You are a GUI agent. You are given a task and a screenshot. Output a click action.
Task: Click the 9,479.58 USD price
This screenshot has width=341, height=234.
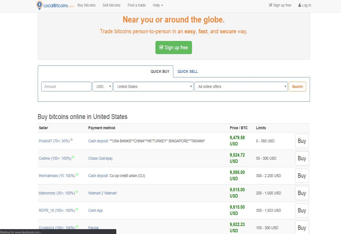click(237, 141)
